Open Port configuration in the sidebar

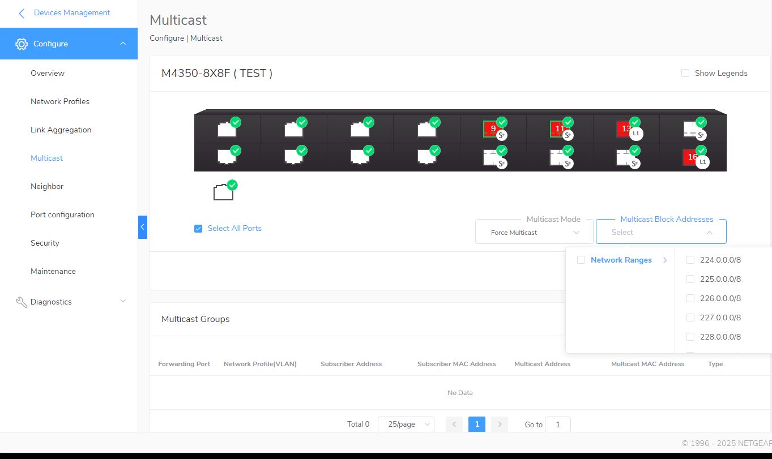point(62,215)
